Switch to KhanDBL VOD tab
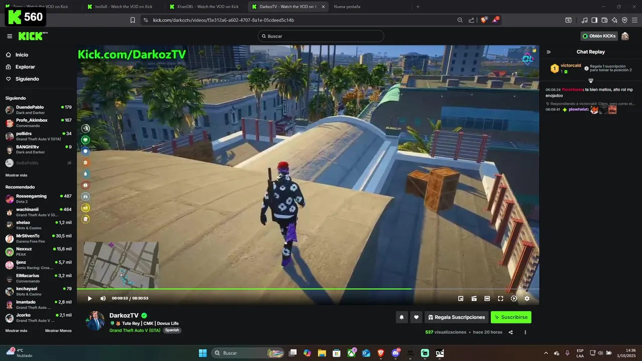Viewport: 642px width, 361px height. pyautogui.click(x=204, y=7)
